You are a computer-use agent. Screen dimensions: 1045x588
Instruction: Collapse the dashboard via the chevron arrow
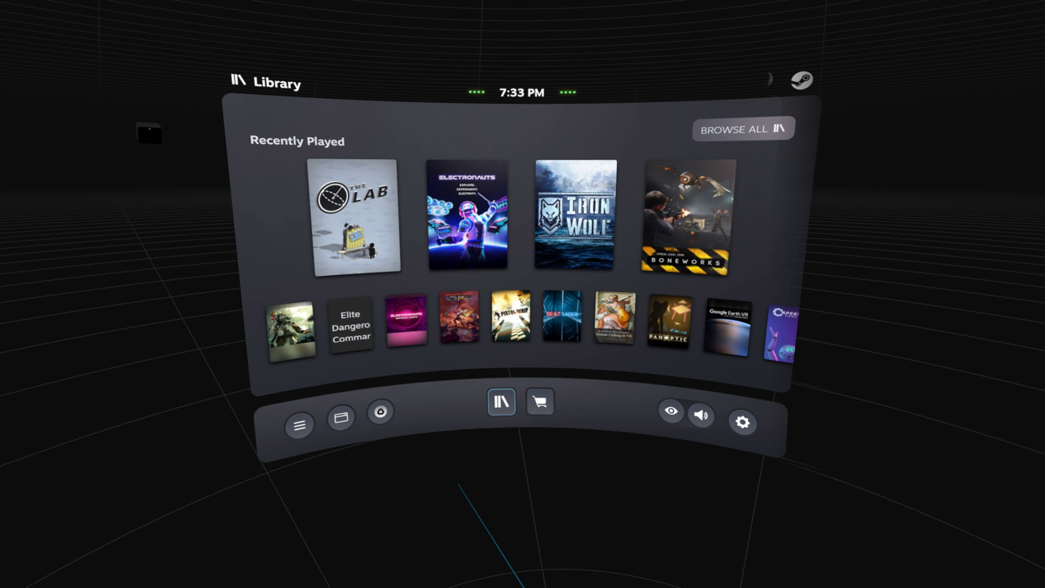[769, 79]
